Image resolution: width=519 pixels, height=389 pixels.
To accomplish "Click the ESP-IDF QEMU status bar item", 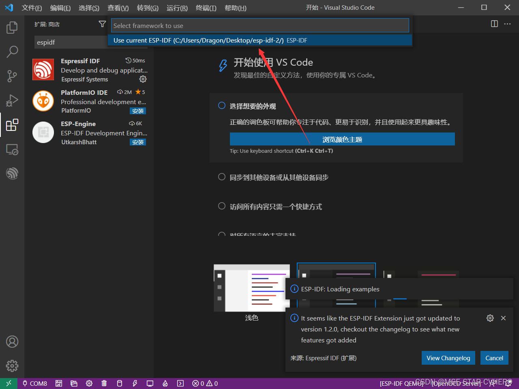I will [x=401, y=383].
